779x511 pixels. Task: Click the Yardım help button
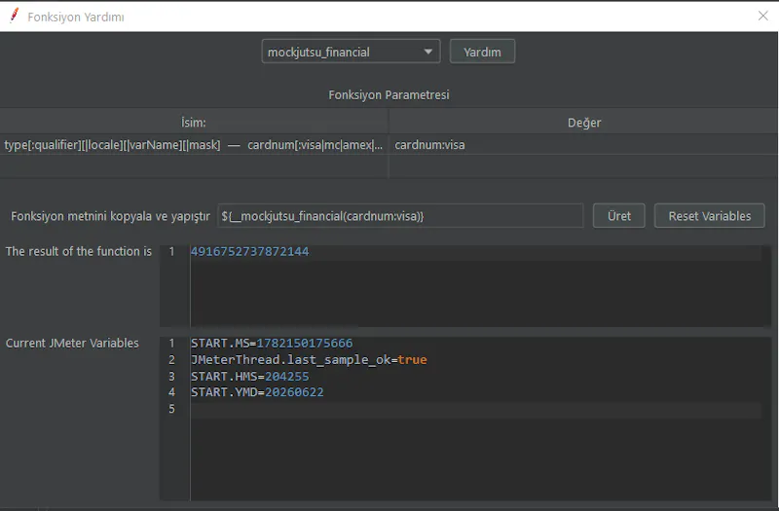482,52
